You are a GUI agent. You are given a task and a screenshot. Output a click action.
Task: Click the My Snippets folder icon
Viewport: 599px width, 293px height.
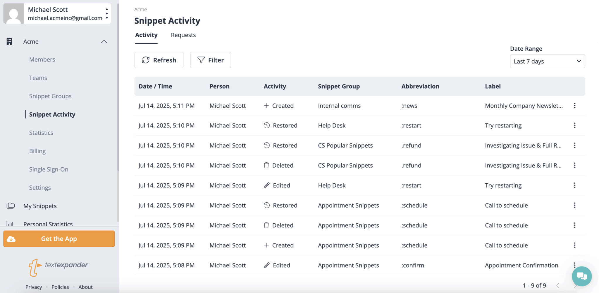click(x=11, y=206)
